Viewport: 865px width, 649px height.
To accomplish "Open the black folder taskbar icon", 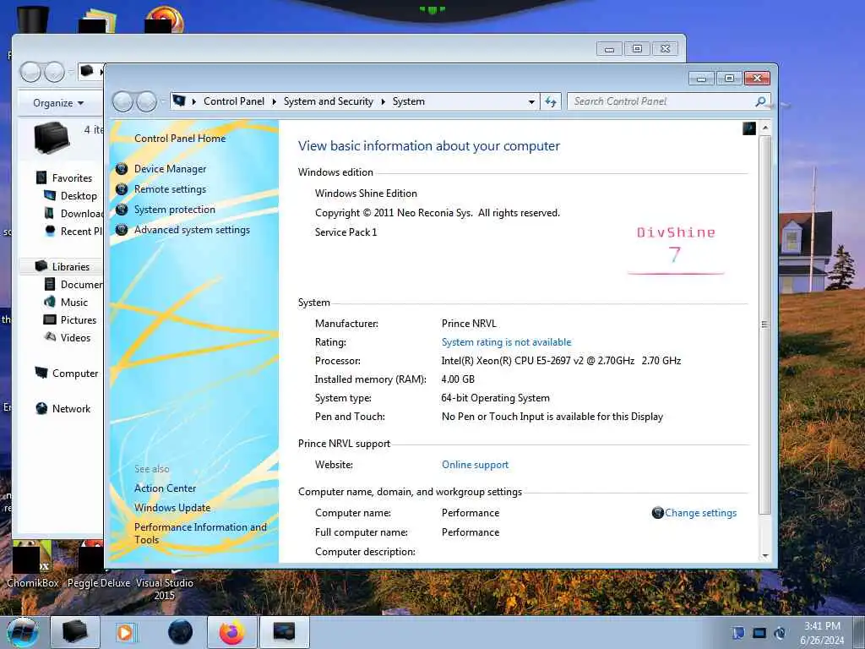I will 75,632.
